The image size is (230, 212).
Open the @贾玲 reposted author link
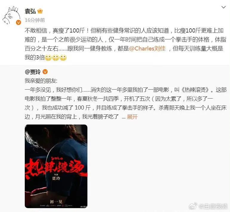pyautogui.click(x=33, y=72)
